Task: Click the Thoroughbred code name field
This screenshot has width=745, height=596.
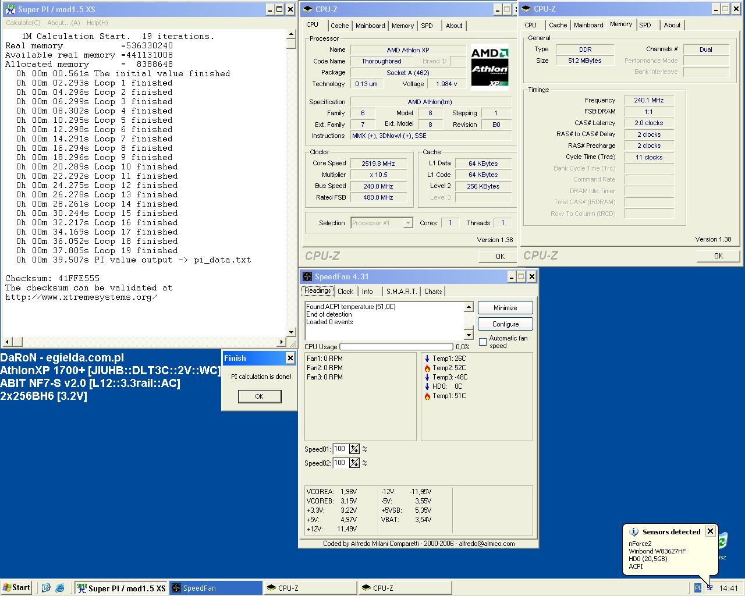Action: tap(381, 61)
